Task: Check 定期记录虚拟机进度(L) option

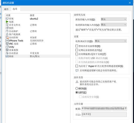Action: click(x=77, y=50)
